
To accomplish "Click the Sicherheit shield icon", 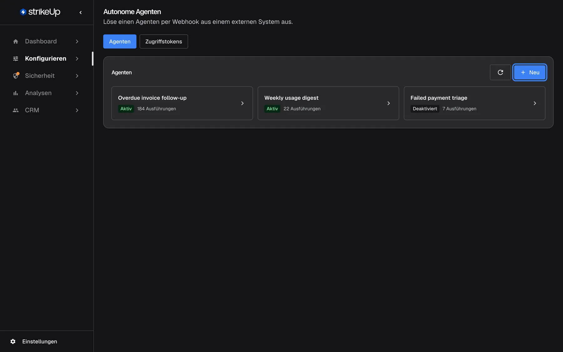I will point(16,76).
